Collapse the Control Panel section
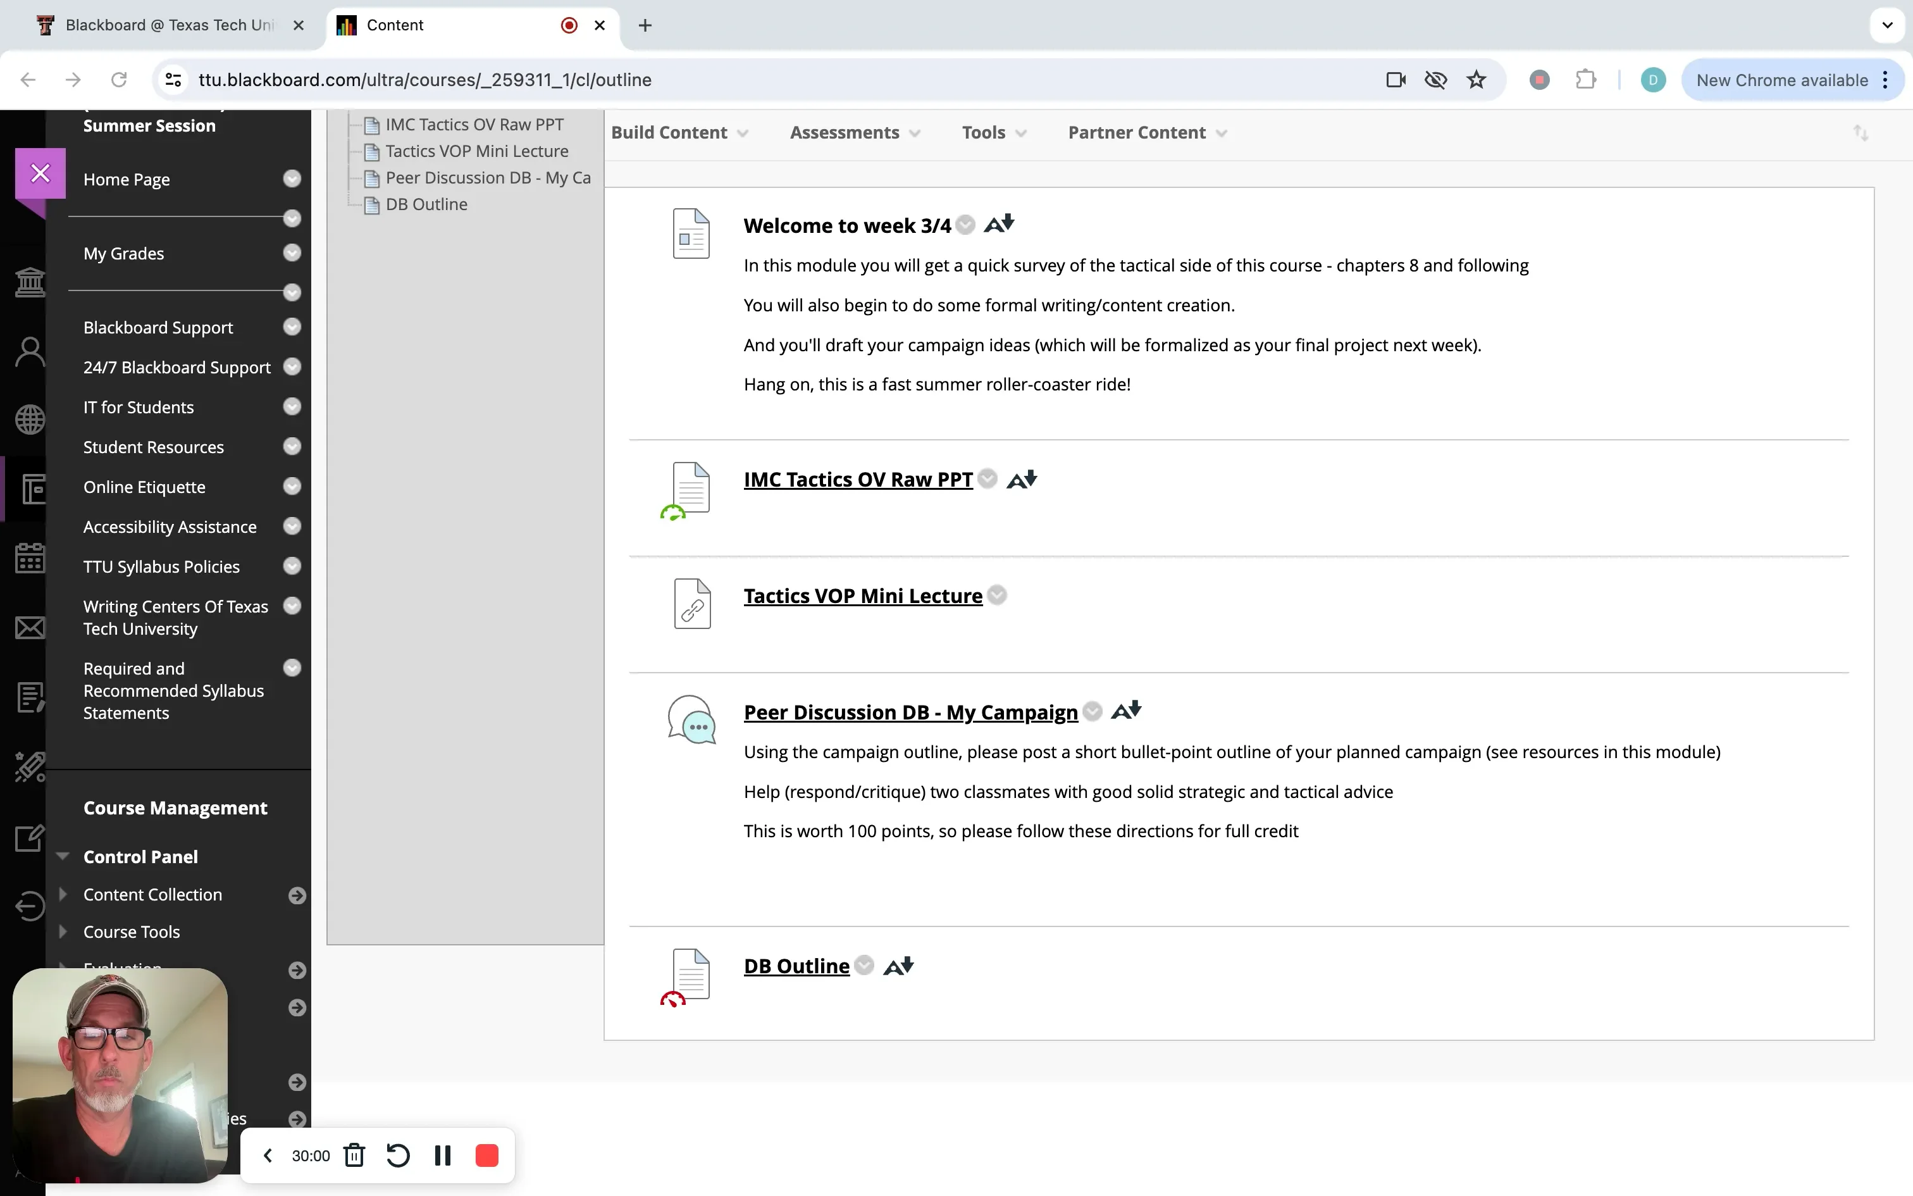 pos(63,857)
